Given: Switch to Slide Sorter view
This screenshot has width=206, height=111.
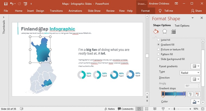Looking at the screenshot, I should click(146, 109).
